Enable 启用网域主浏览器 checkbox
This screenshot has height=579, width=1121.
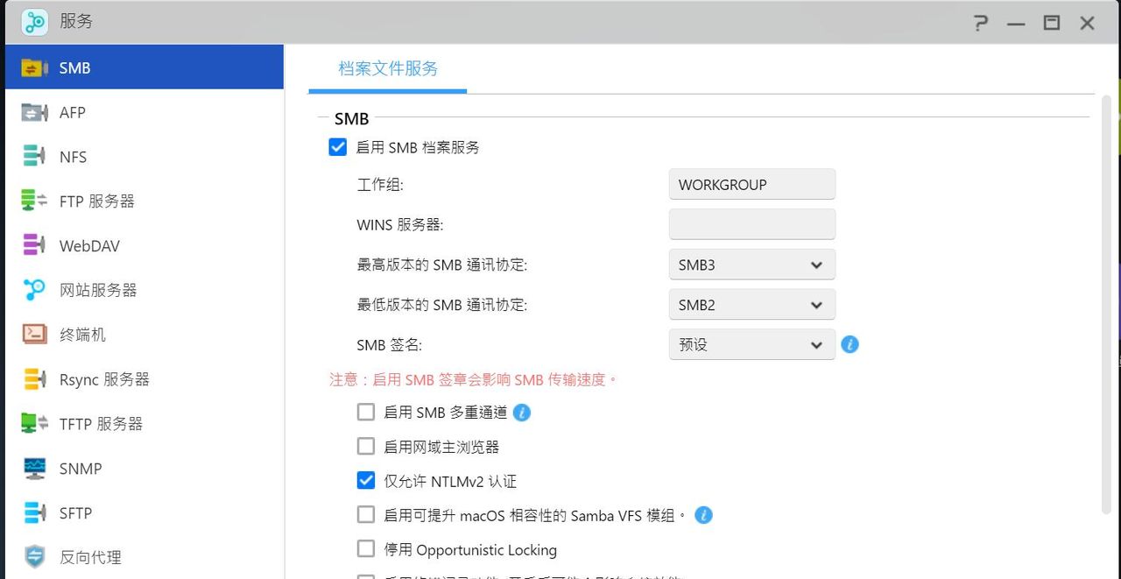pyautogui.click(x=366, y=446)
